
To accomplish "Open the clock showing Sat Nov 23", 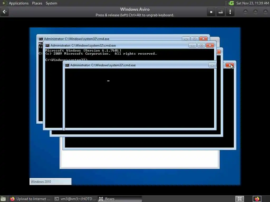I will (x=252, y=3).
